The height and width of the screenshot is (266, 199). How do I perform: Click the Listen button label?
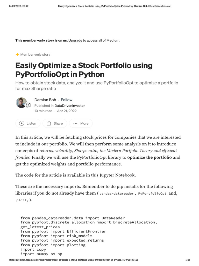pos(31,123)
